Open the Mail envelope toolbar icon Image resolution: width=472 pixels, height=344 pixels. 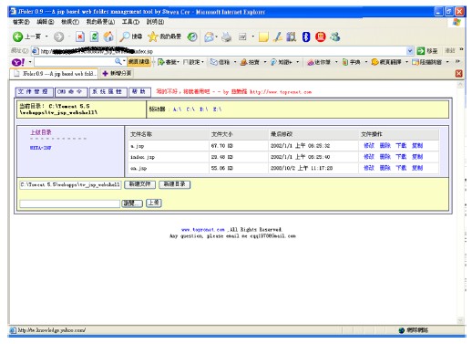click(x=209, y=37)
